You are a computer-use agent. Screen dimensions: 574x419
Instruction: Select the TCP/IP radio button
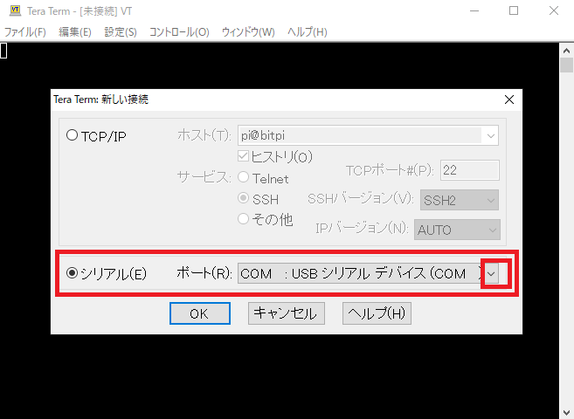[73, 135]
